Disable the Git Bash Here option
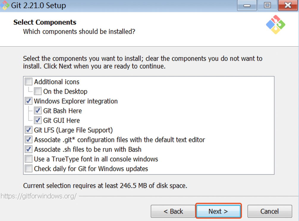 pyautogui.click(x=38, y=111)
